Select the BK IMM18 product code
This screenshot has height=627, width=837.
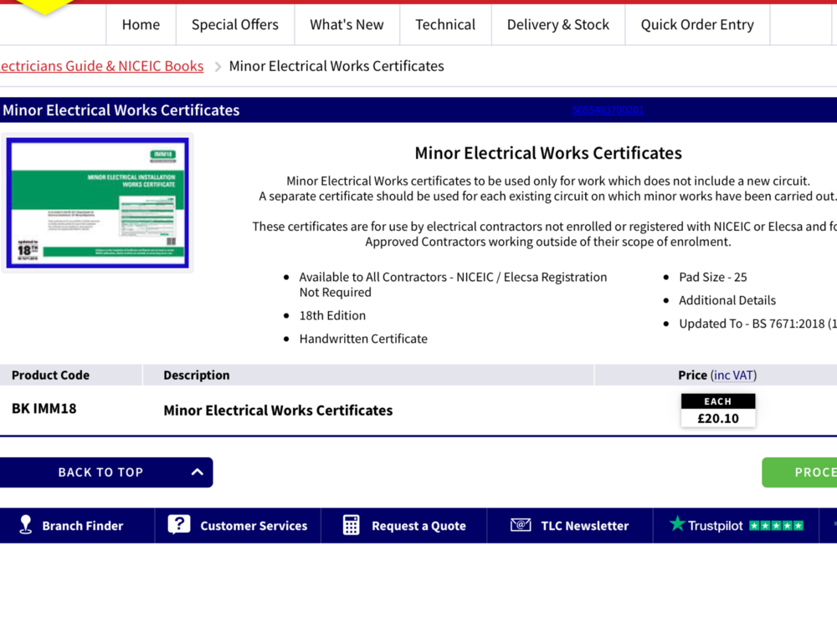(44, 409)
